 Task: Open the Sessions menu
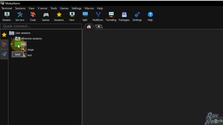pyautogui.click(x=20, y=8)
